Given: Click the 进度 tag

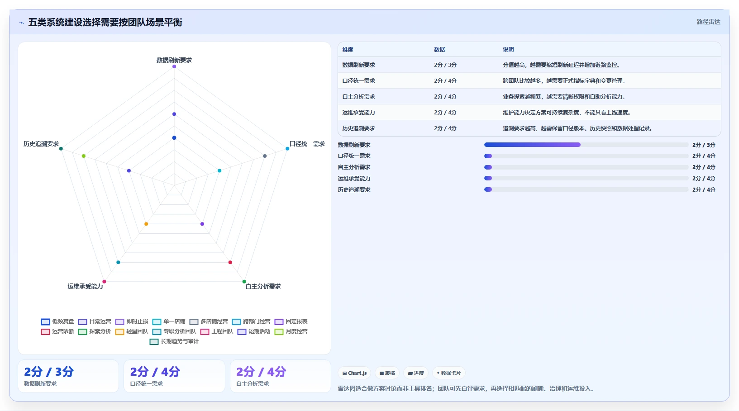Looking at the screenshot, I should (416, 373).
